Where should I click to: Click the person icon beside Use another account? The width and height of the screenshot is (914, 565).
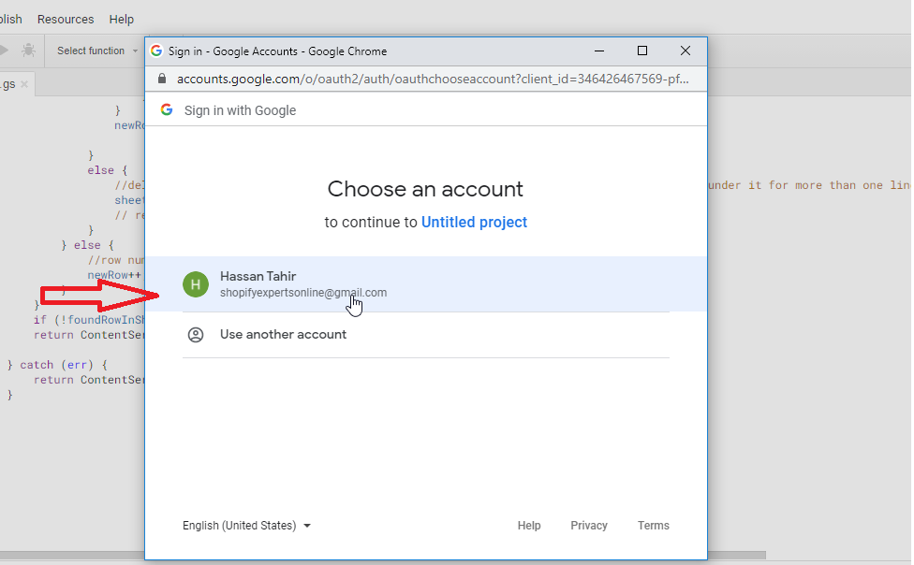click(x=196, y=335)
